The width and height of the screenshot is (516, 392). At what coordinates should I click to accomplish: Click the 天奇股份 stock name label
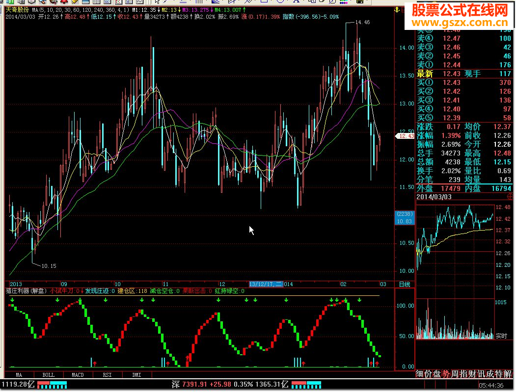pyautogui.click(x=17, y=10)
